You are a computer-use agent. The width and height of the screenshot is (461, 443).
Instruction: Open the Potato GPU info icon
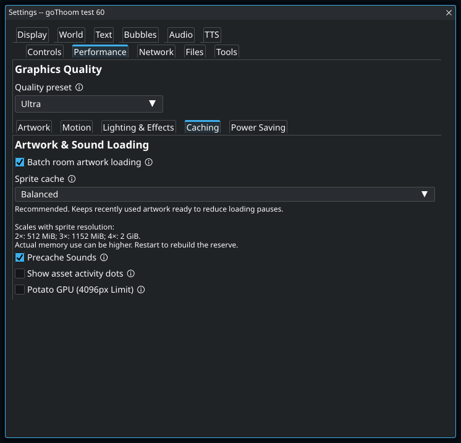pos(141,290)
